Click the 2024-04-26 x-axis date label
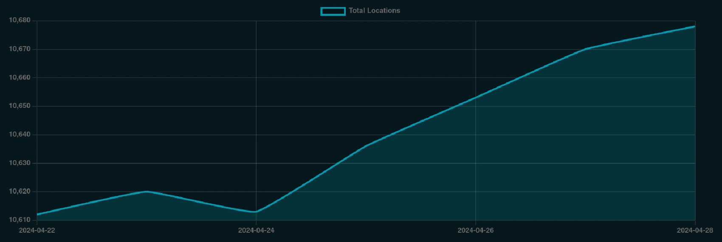722x242 pixels. [x=475, y=230]
